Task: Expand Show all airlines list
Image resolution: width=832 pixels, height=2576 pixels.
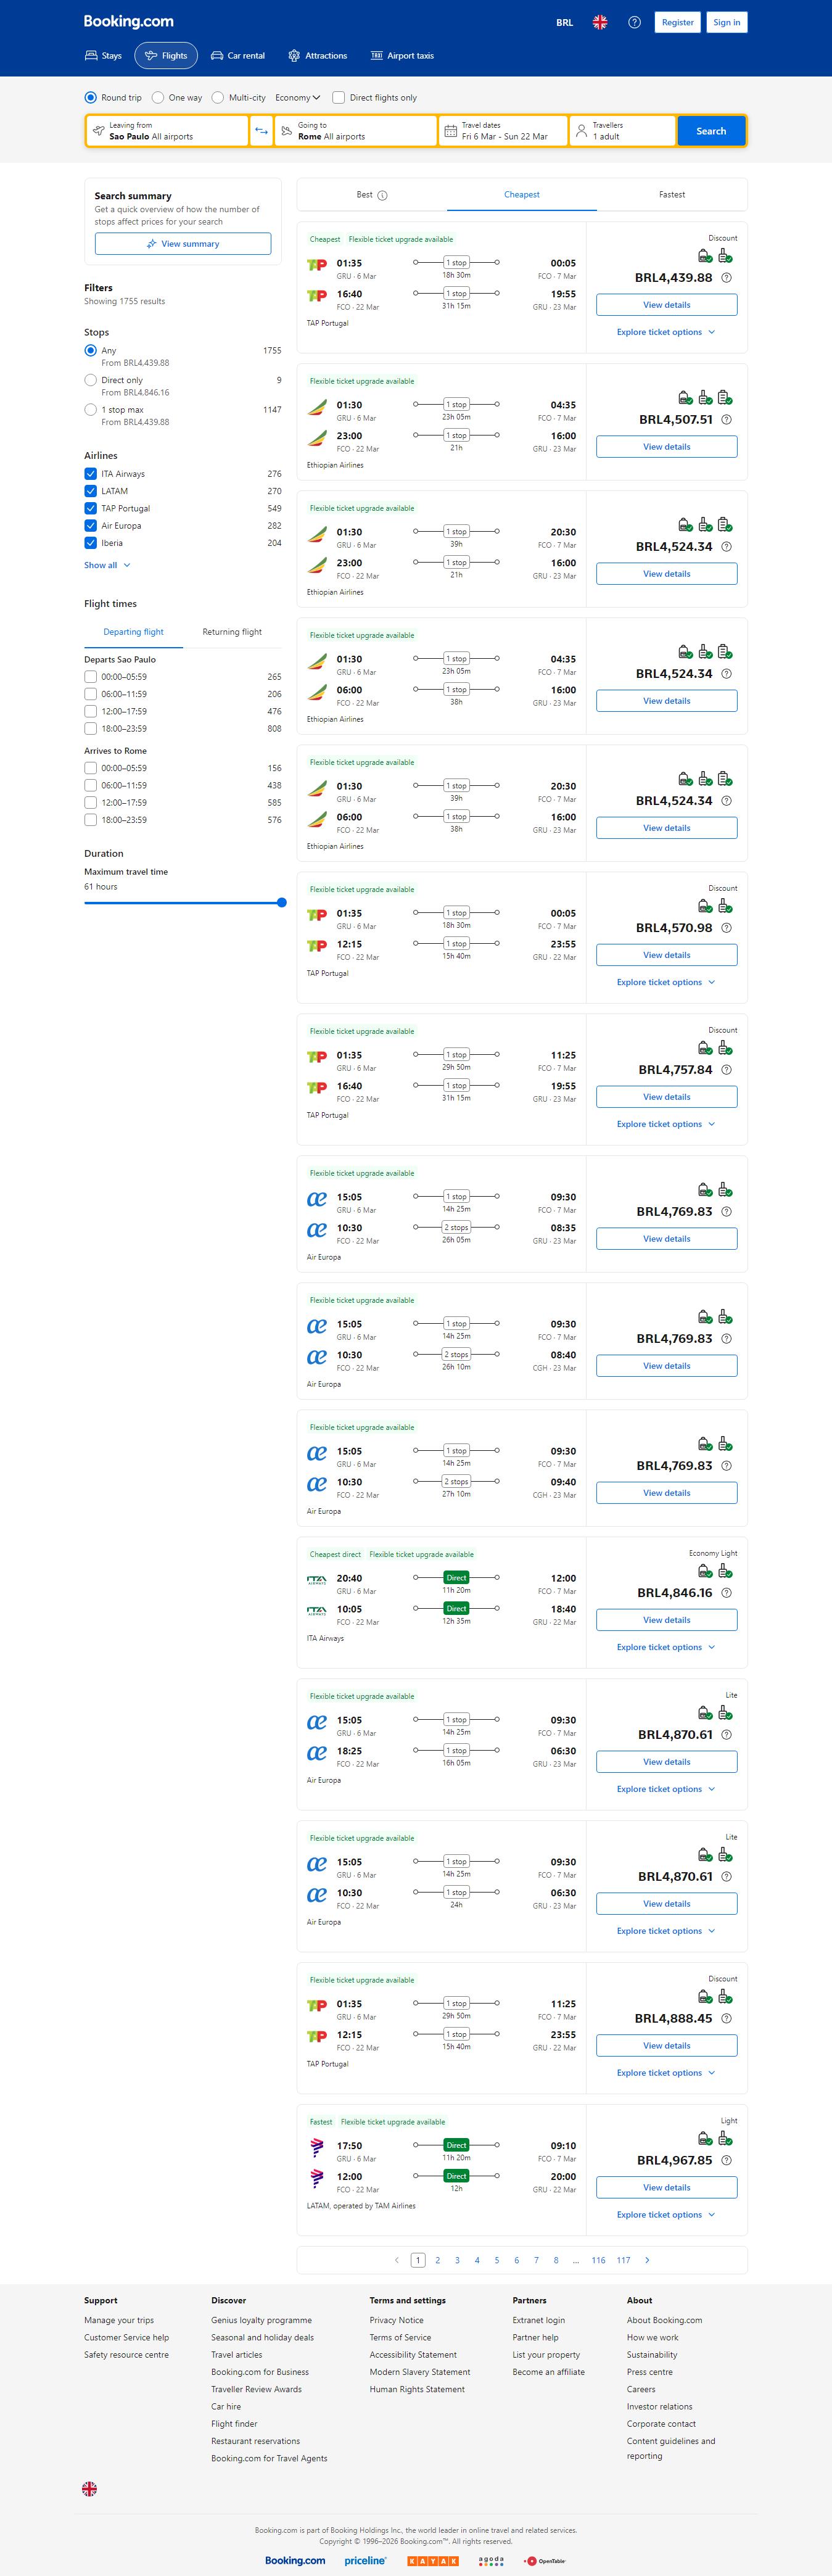Action: [107, 565]
